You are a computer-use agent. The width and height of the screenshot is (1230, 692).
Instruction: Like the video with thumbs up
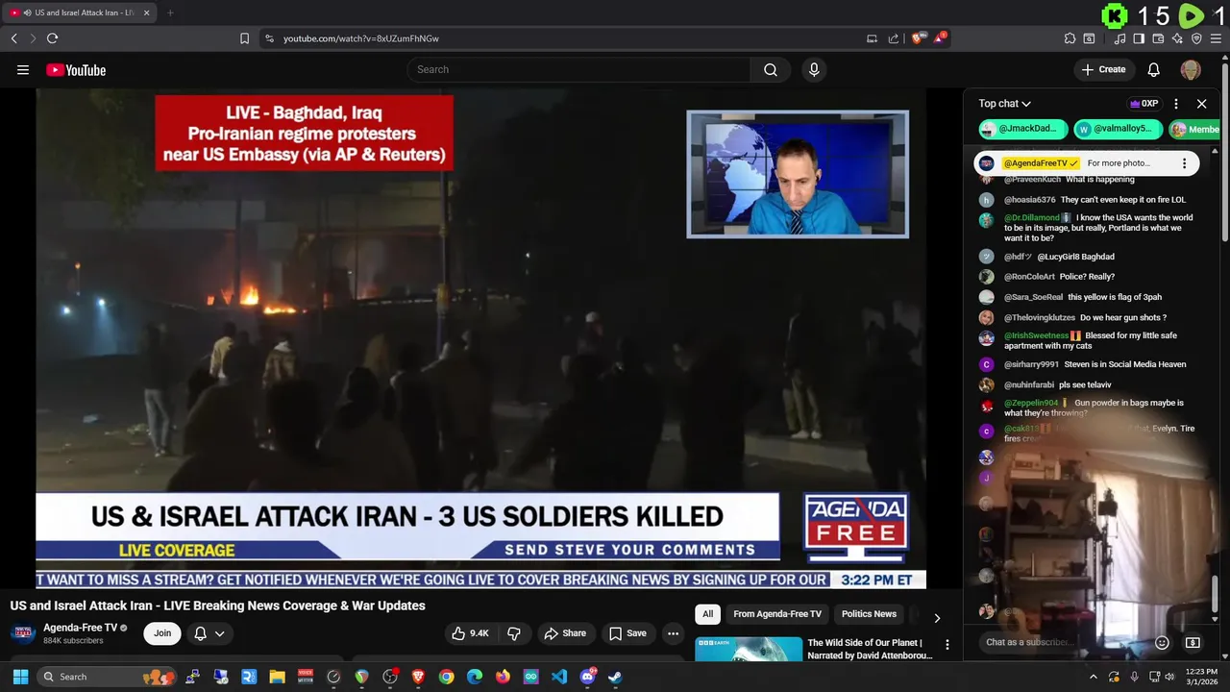coord(470,633)
